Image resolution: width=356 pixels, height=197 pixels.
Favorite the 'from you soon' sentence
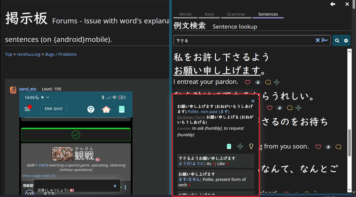(318, 147)
